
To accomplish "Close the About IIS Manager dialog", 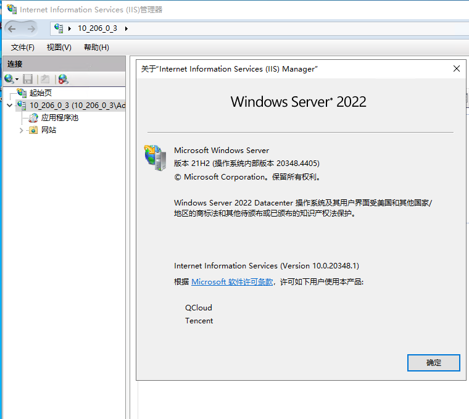I will click(x=457, y=68).
